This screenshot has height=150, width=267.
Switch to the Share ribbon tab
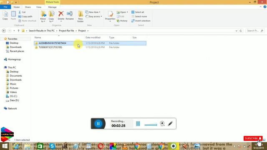[x=28, y=7]
